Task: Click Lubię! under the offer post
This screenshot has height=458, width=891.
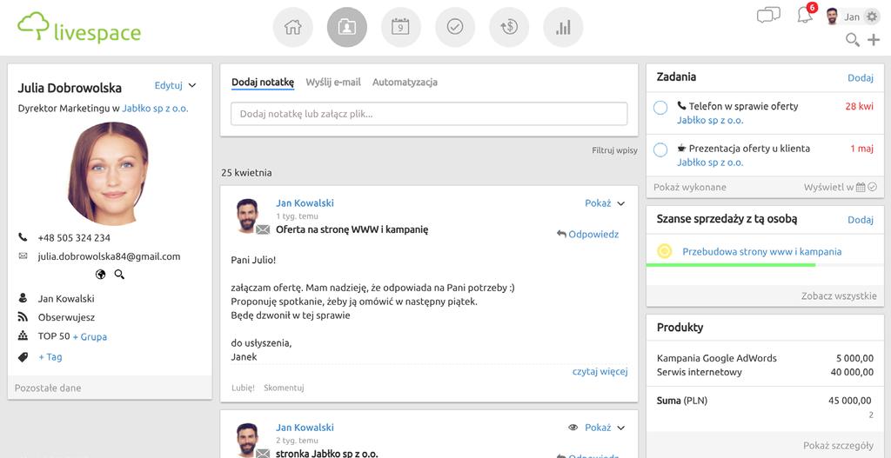Action: coord(243,388)
